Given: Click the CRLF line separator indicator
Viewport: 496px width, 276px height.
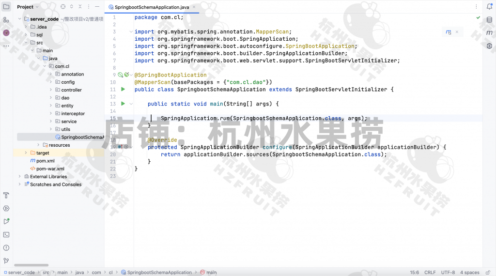Looking at the screenshot, I should click(x=430, y=273).
